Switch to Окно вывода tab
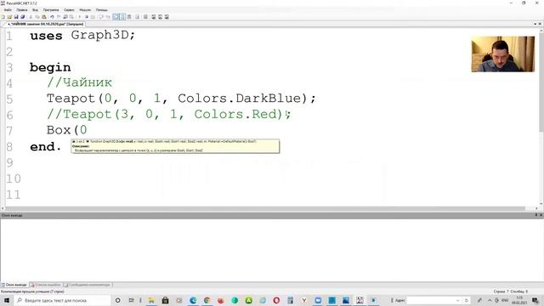 (x=14, y=285)
